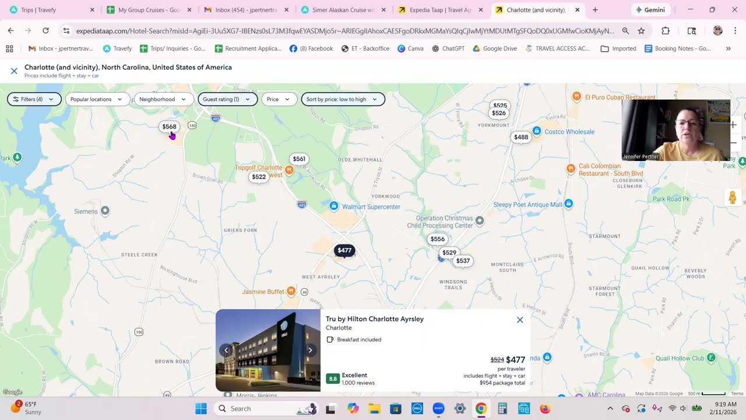Open the Gemini button
The width and height of the screenshot is (746, 420).
coord(650,10)
